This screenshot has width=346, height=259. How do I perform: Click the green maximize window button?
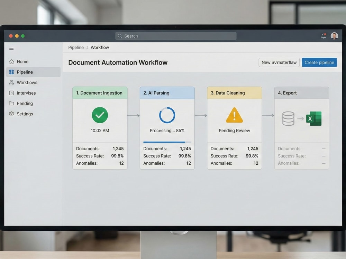point(23,36)
